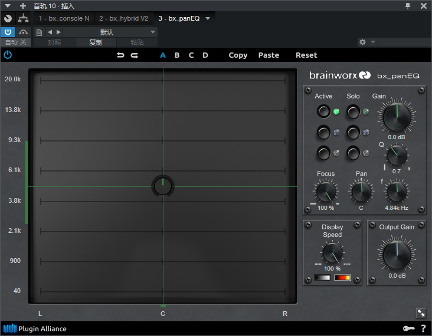
Task: Switch to 2 - bx_hybrid V2 tab
Action: coord(124,18)
